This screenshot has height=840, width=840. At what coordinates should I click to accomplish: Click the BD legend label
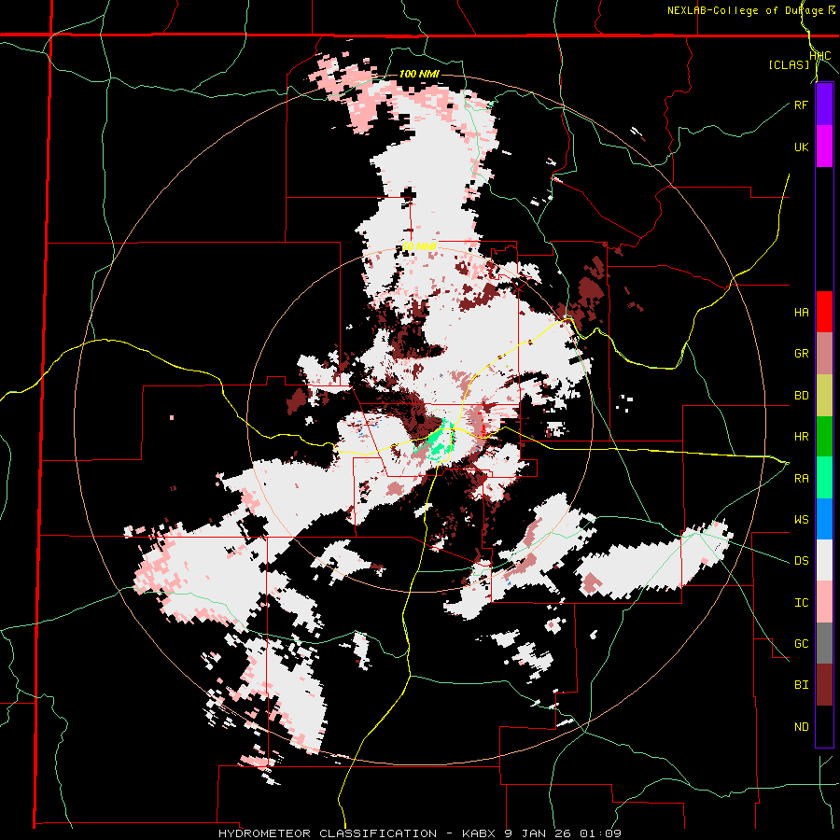(x=801, y=396)
